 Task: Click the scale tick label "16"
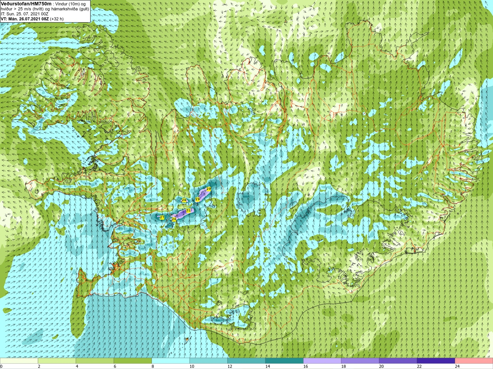[x=306, y=366]
